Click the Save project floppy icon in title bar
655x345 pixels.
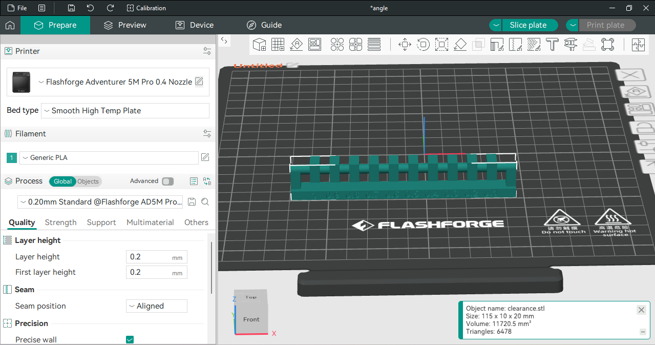click(71, 8)
